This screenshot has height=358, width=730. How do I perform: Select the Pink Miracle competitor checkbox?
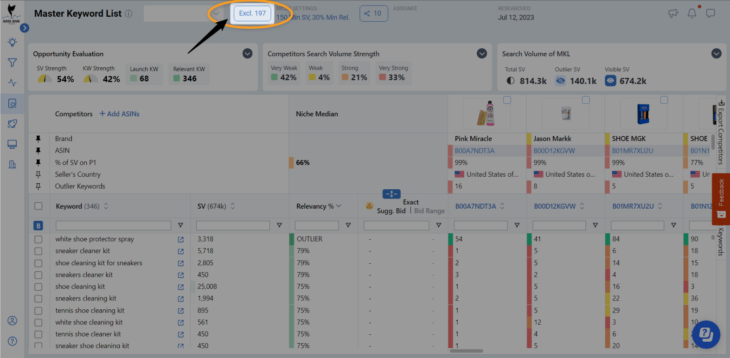(x=507, y=100)
